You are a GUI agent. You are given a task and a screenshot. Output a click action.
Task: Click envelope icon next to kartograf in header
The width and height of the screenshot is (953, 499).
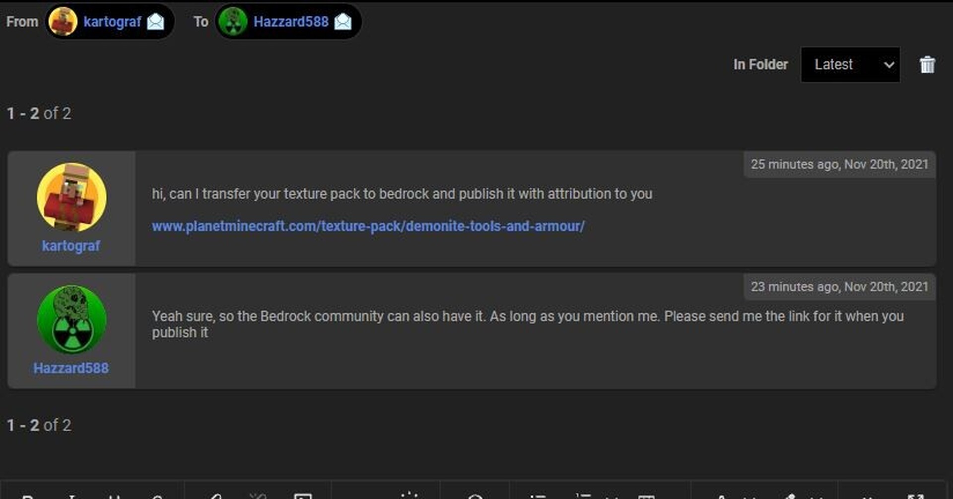point(156,22)
